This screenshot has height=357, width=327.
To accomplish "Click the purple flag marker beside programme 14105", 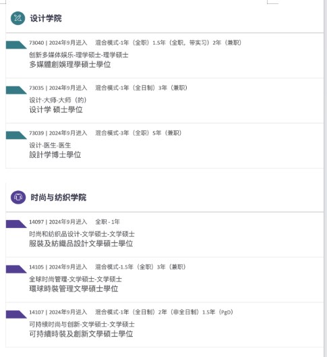I will (x=16, y=269).
